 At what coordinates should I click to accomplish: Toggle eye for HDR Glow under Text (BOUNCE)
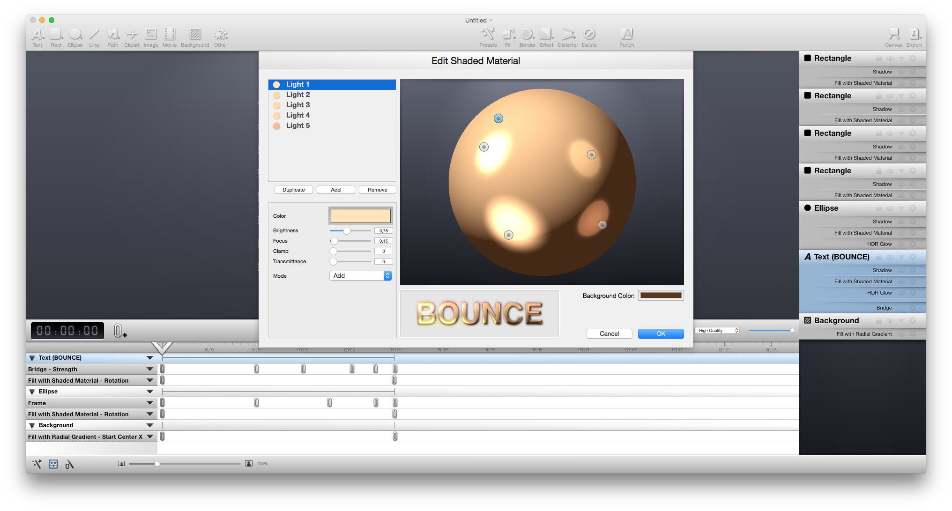[901, 293]
